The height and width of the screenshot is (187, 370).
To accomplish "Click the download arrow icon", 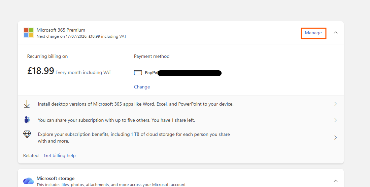I will click(27, 104).
